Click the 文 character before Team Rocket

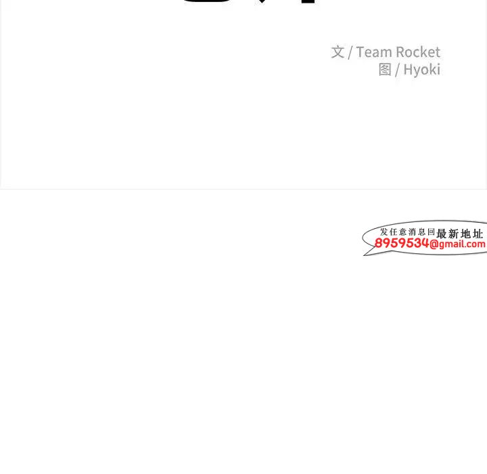pyautogui.click(x=338, y=52)
